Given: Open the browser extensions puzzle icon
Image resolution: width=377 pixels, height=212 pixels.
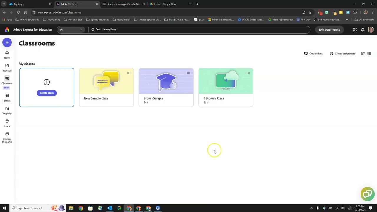Looking at the screenshot, I should (355, 12).
